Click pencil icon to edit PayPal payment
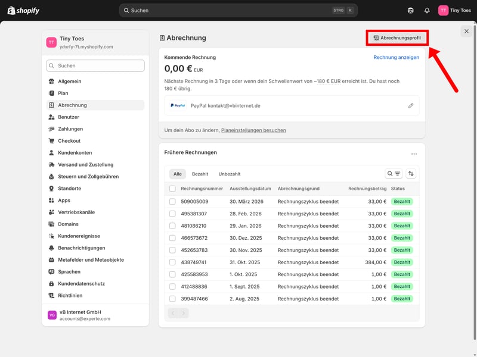Image resolution: width=477 pixels, height=357 pixels. [411, 105]
